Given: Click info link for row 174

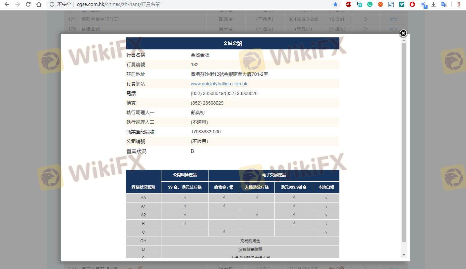Looking at the screenshot, I should click(x=393, y=19).
